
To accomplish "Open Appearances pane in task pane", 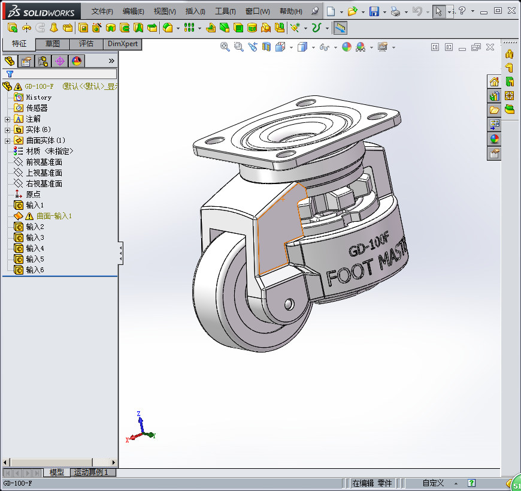I will tap(494, 139).
